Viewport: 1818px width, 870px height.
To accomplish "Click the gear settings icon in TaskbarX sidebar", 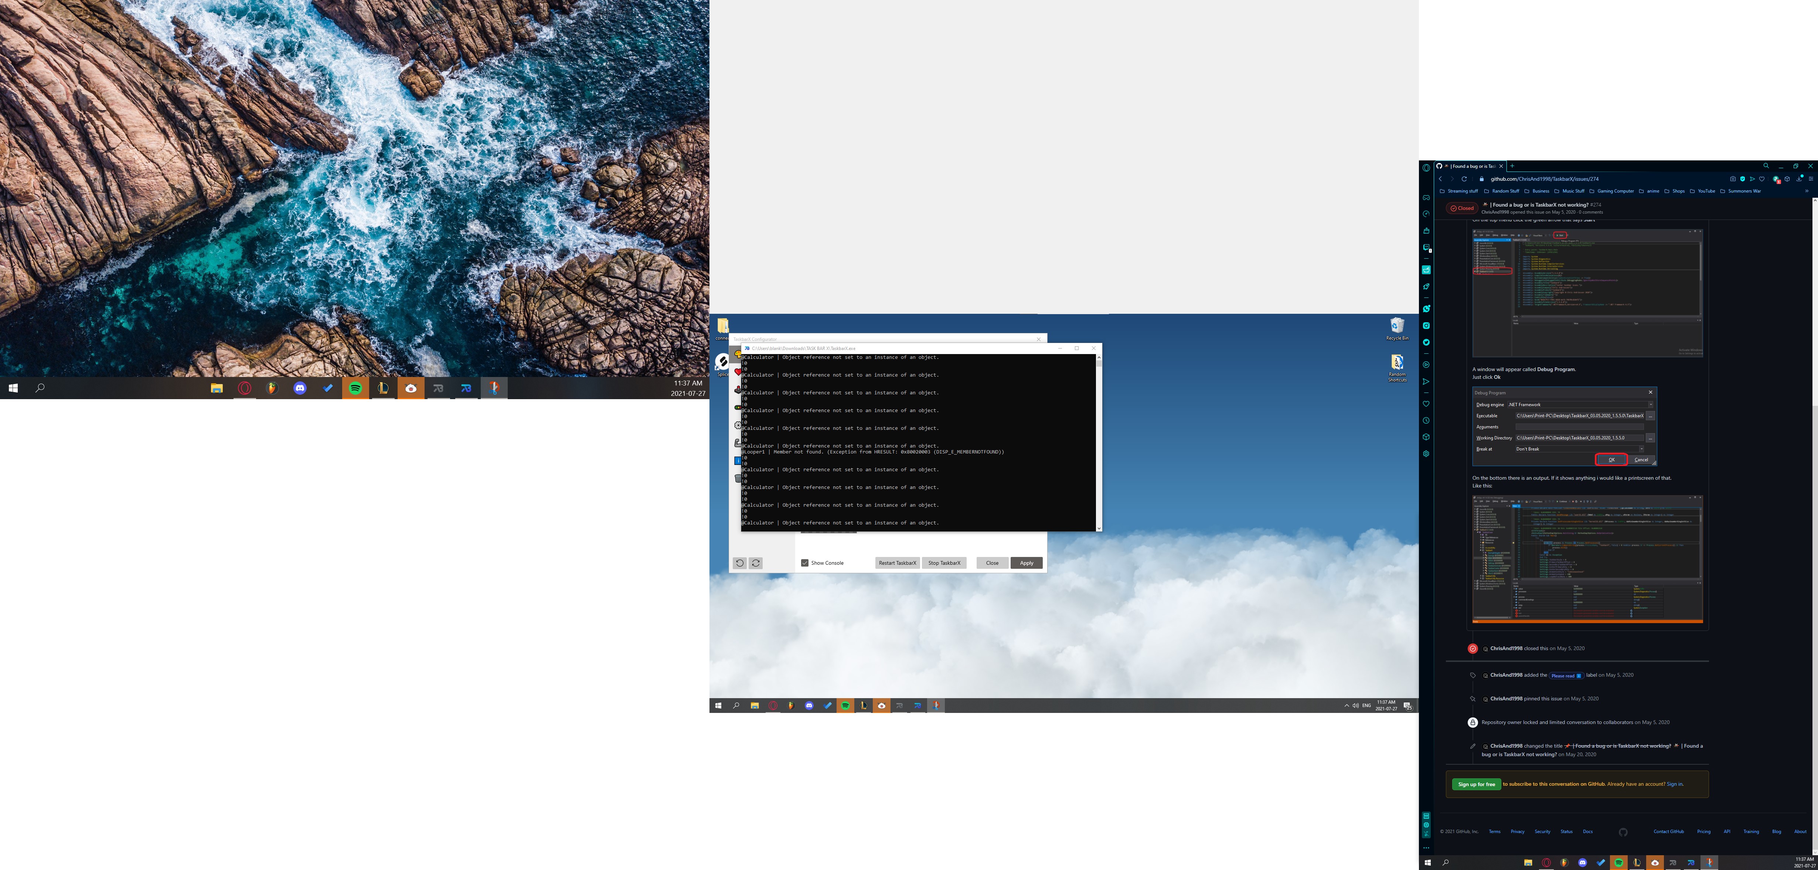I will click(738, 425).
